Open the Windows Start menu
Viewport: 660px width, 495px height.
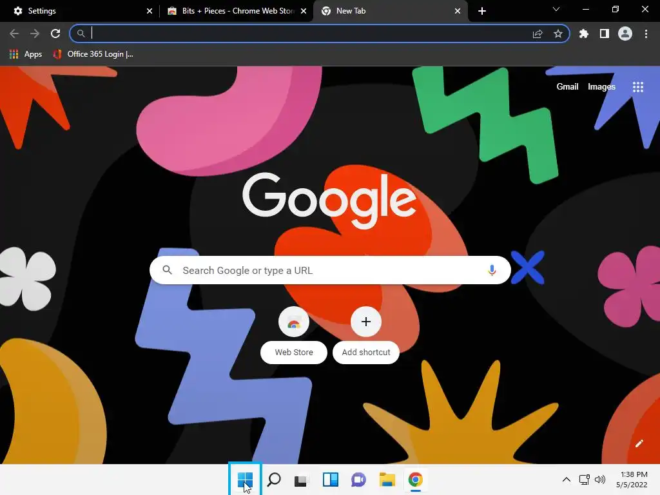coord(245,480)
